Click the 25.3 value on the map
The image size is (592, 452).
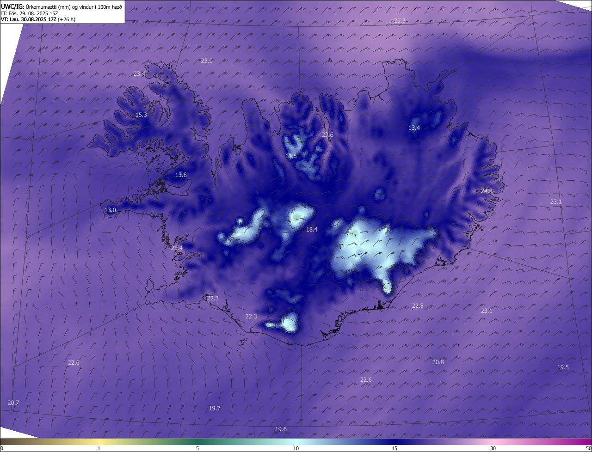400,20
